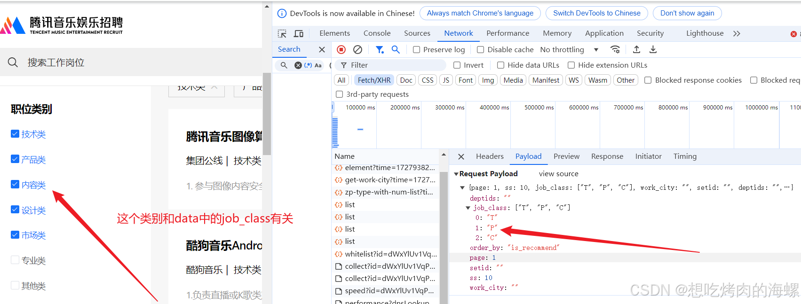Enable Hide extension URLs checkbox

[571, 65]
